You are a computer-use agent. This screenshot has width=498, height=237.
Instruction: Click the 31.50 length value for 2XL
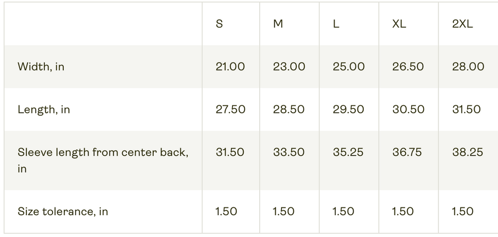click(x=467, y=109)
